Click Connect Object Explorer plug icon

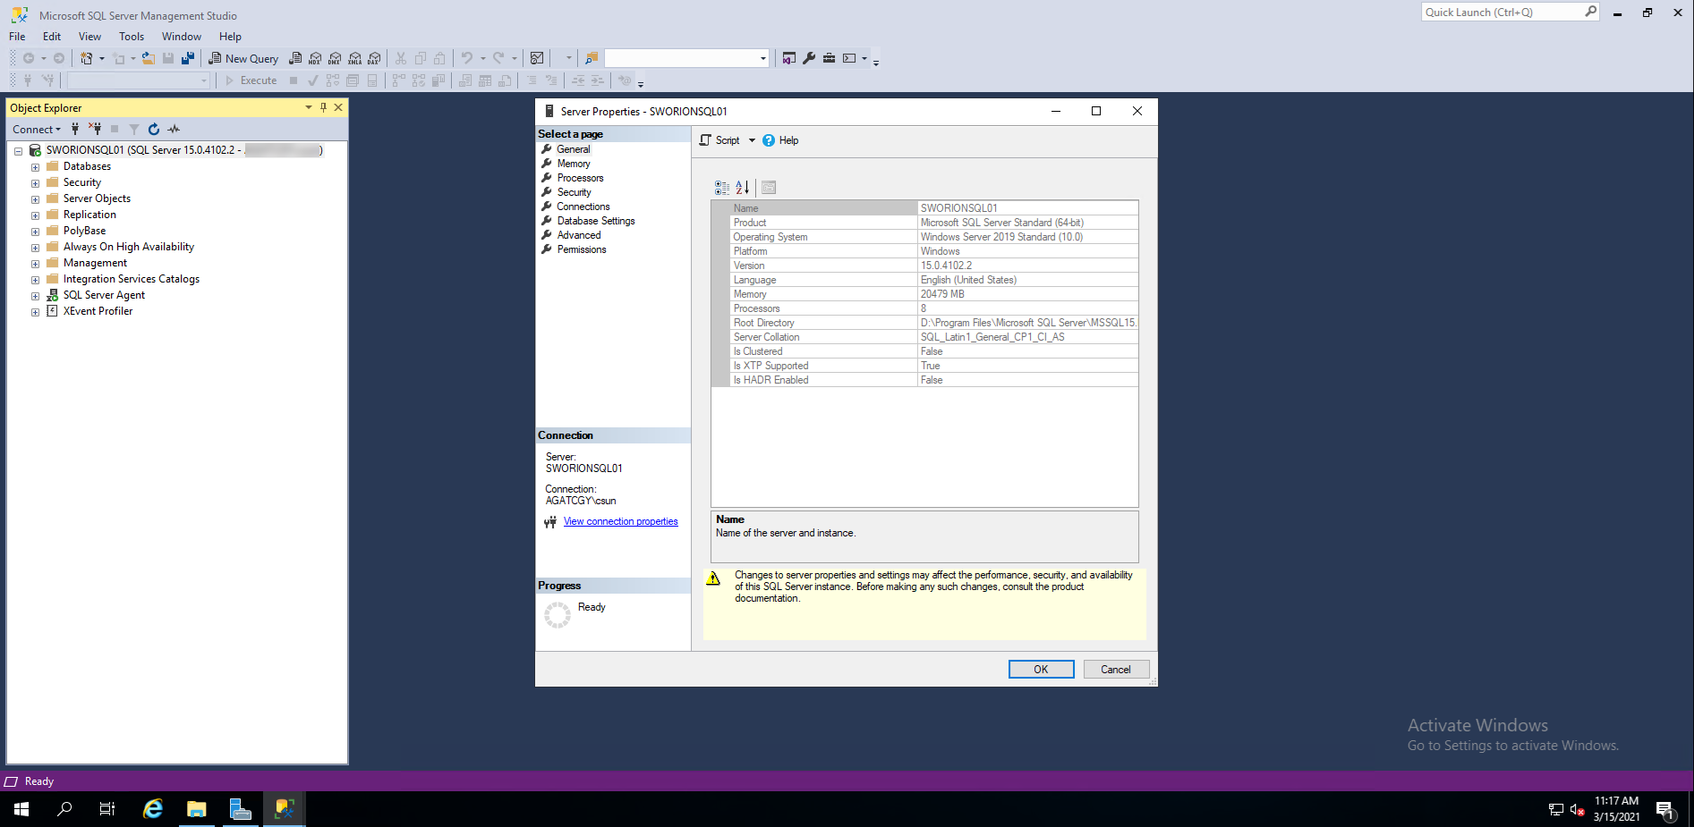click(75, 129)
